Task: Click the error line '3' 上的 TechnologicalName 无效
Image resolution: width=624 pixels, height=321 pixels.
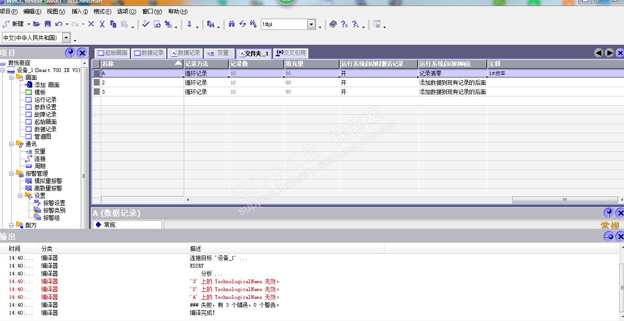Action: 234,281
